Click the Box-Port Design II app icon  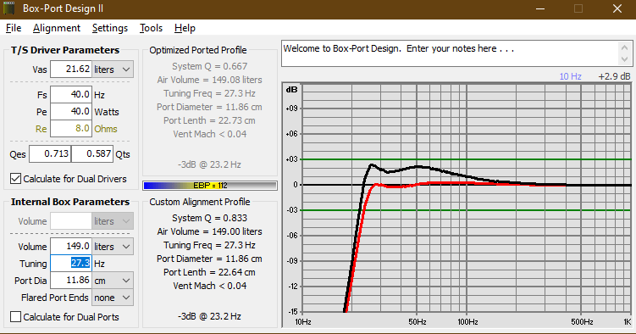9,8
